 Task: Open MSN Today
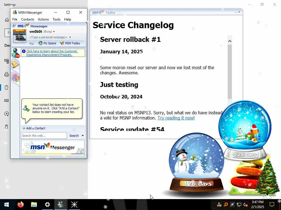[70, 43]
